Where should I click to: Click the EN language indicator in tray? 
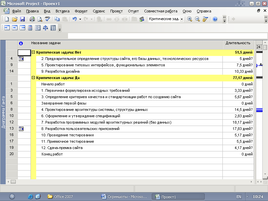click(x=239, y=197)
